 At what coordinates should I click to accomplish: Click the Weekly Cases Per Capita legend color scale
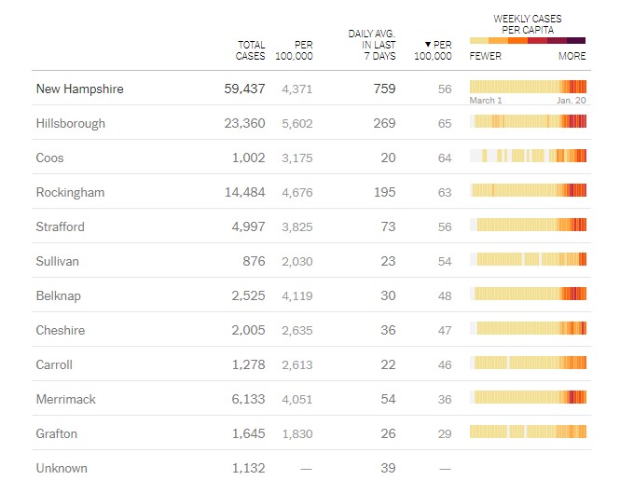click(528, 41)
